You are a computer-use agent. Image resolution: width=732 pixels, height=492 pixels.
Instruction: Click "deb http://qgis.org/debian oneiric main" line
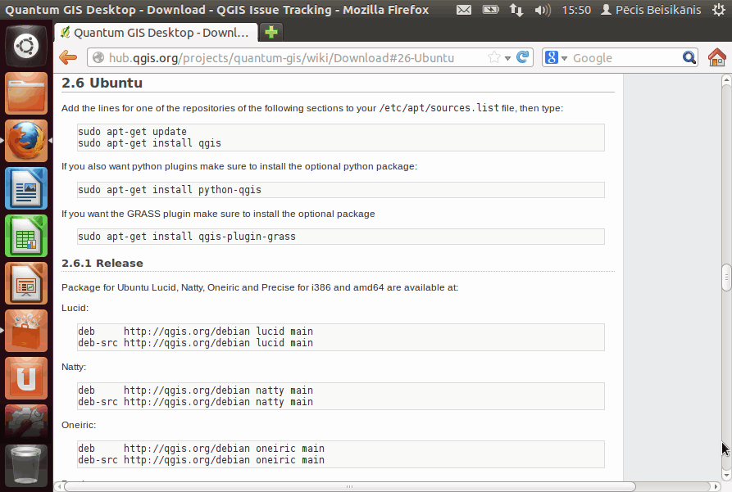[201, 448]
